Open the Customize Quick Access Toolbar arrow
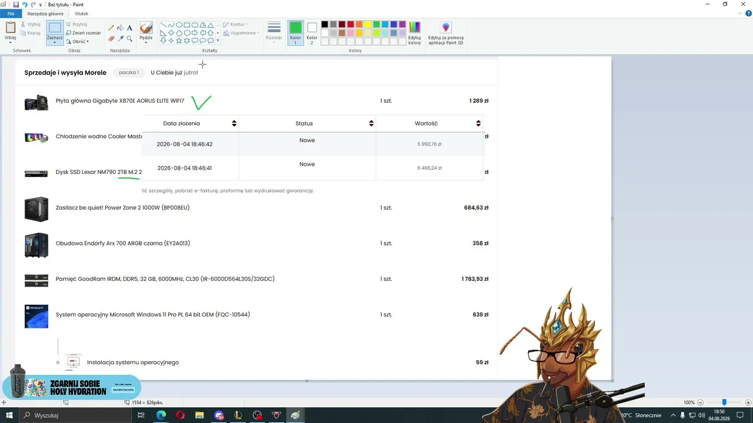Viewport: 753px width, 423px height. click(41, 4)
